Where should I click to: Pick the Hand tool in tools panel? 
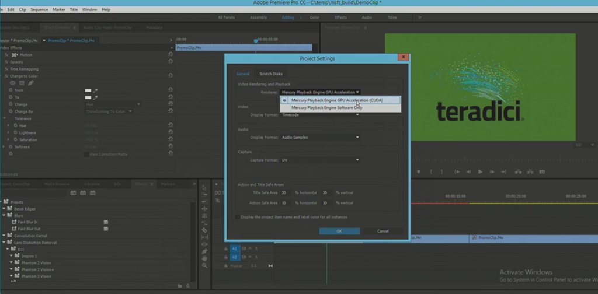tap(204, 258)
